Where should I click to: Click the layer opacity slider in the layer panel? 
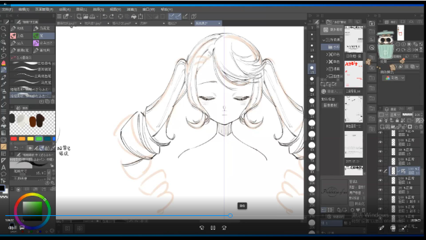407,115
